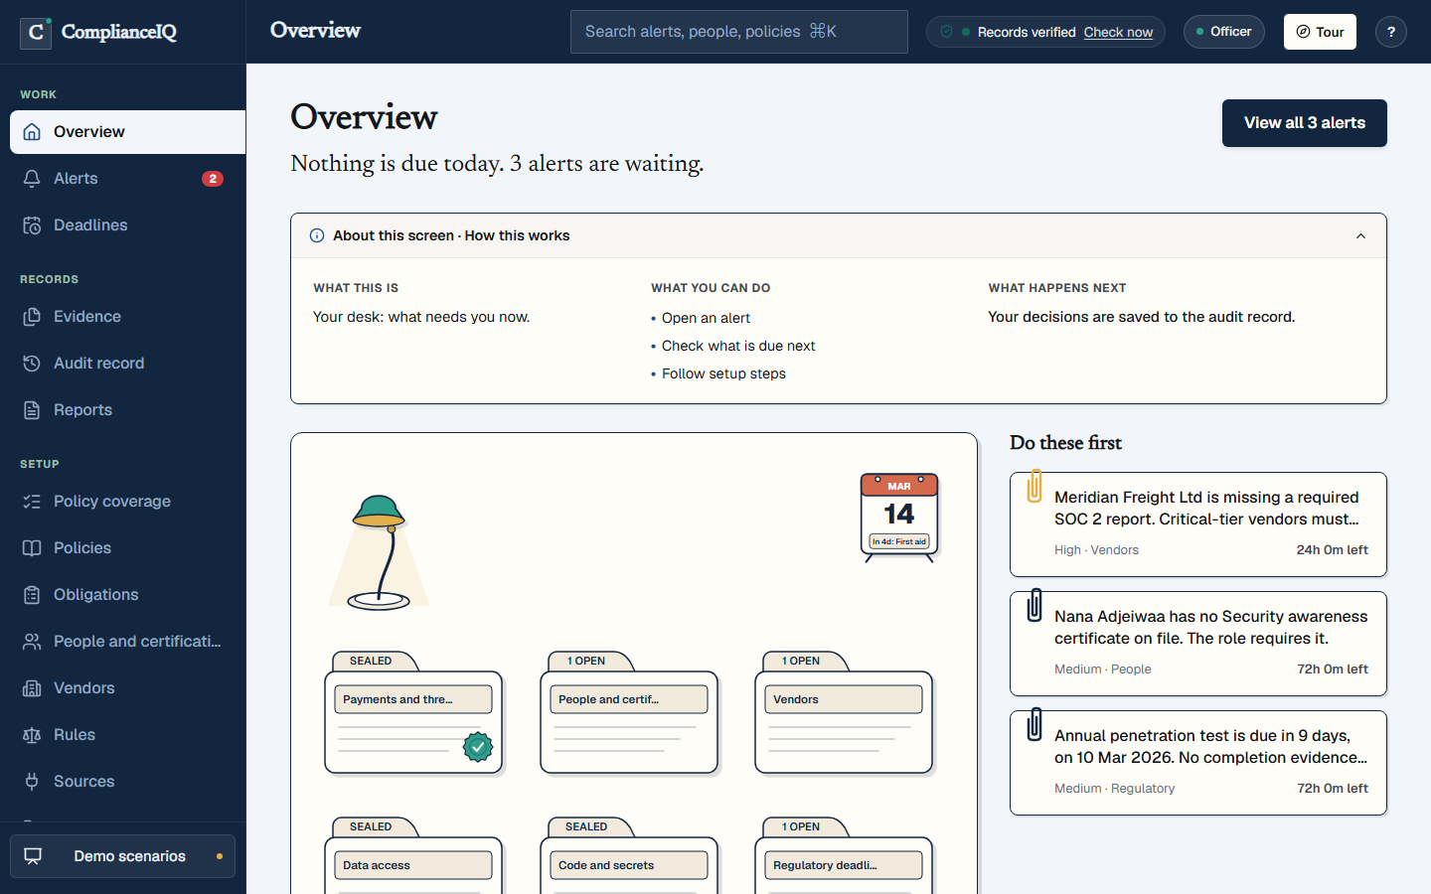Open the Code and secrets sealed folder
This screenshot has width=1431, height=894.
pyautogui.click(x=629, y=855)
